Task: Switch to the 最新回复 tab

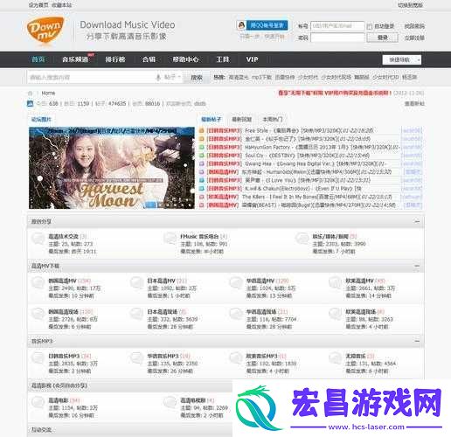Action: tap(242, 119)
